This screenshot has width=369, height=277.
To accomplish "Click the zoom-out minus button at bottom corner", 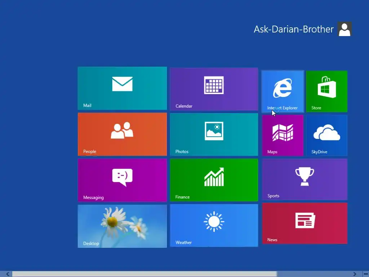I will (x=366, y=274).
